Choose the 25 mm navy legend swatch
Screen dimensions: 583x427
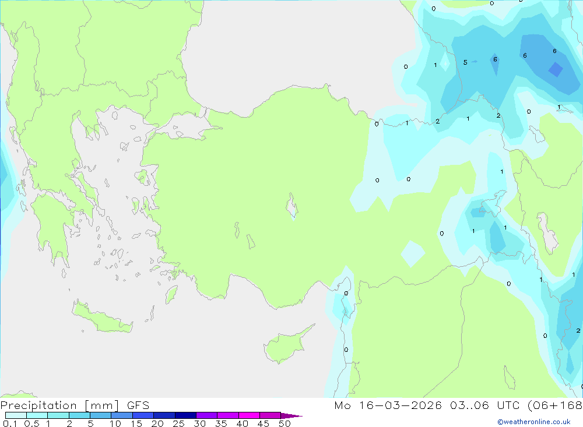coord(185,415)
